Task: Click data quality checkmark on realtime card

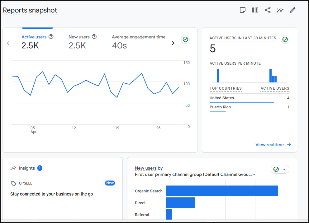Action: click(285, 39)
